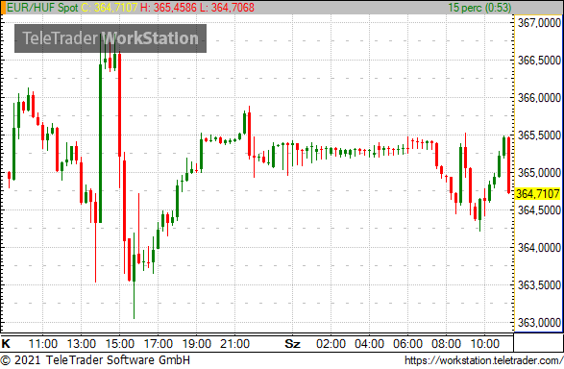Click the 366,0000 price axis label
This screenshot has width=564, height=369.
[x=539, y=97]
